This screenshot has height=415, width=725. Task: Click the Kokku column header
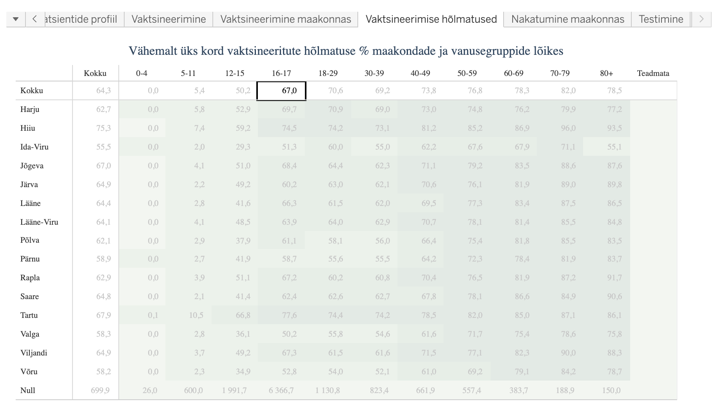point(95,73)
